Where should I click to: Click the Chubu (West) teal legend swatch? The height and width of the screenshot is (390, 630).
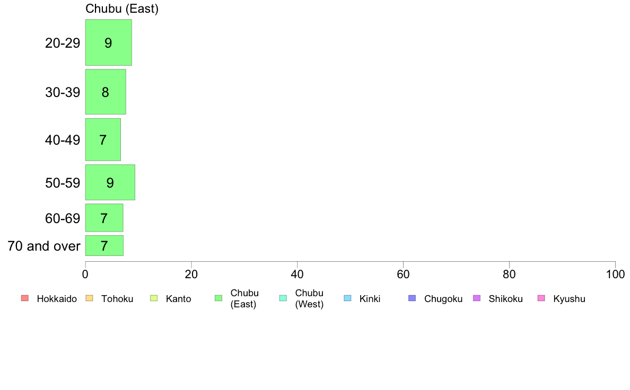point(283,298)
